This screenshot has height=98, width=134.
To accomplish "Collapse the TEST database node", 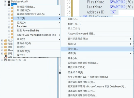I will click(x=5, y=5).
